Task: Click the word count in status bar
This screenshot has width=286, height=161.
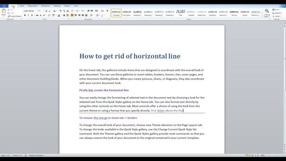Action: [x=17, y=155]
